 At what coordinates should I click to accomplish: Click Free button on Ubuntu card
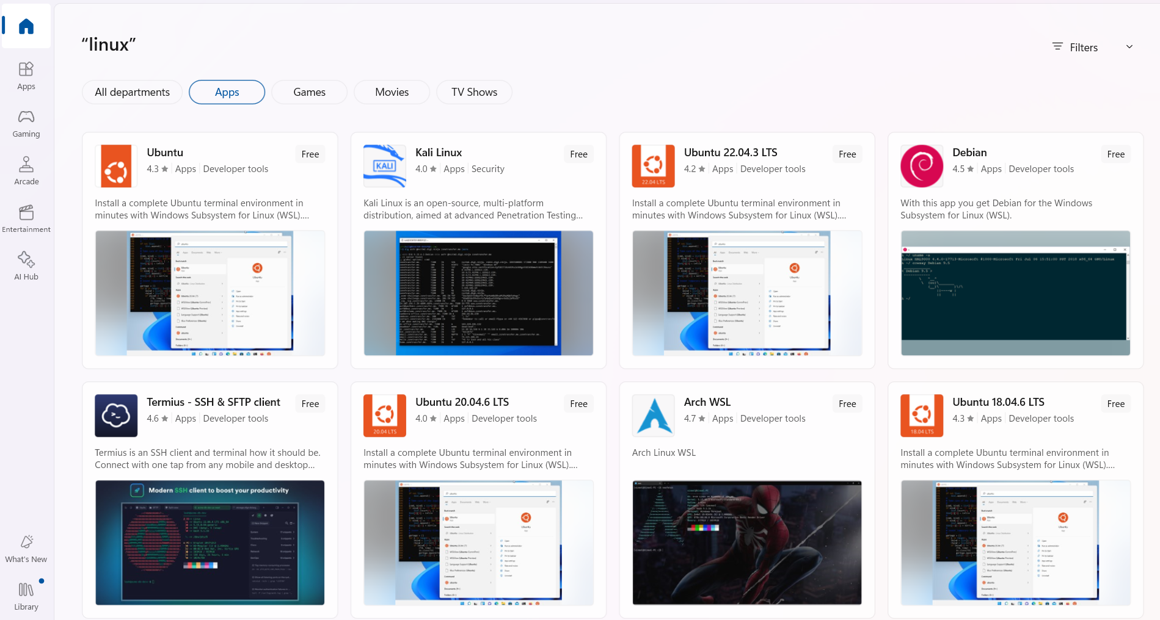click(x=310, y=154)
